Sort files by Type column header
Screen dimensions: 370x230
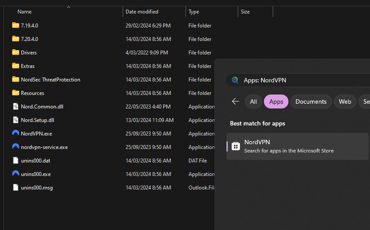click(x=194, y=12)
